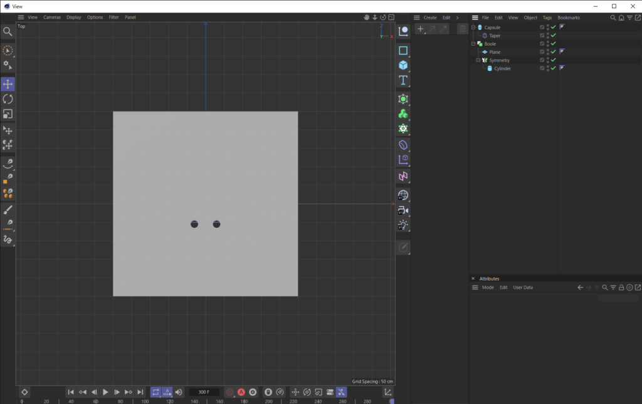Activate the Rotate tool
Screen dimensions: 642x404
pyautogui.click(x=8, y=98)
